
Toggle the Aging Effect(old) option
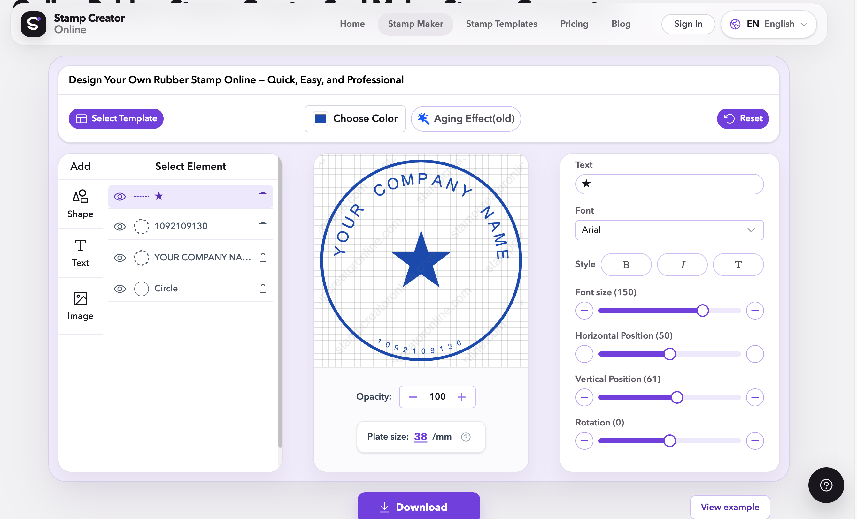coord(466,118)
